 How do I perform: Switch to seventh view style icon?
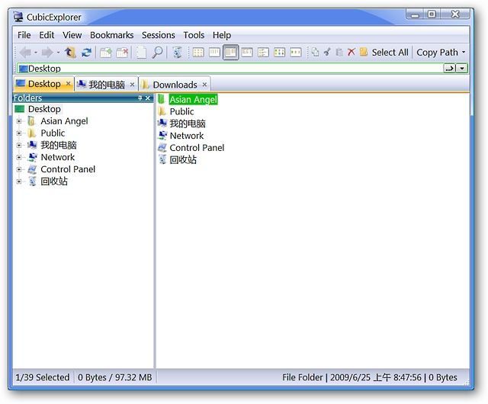click(295, 53)
